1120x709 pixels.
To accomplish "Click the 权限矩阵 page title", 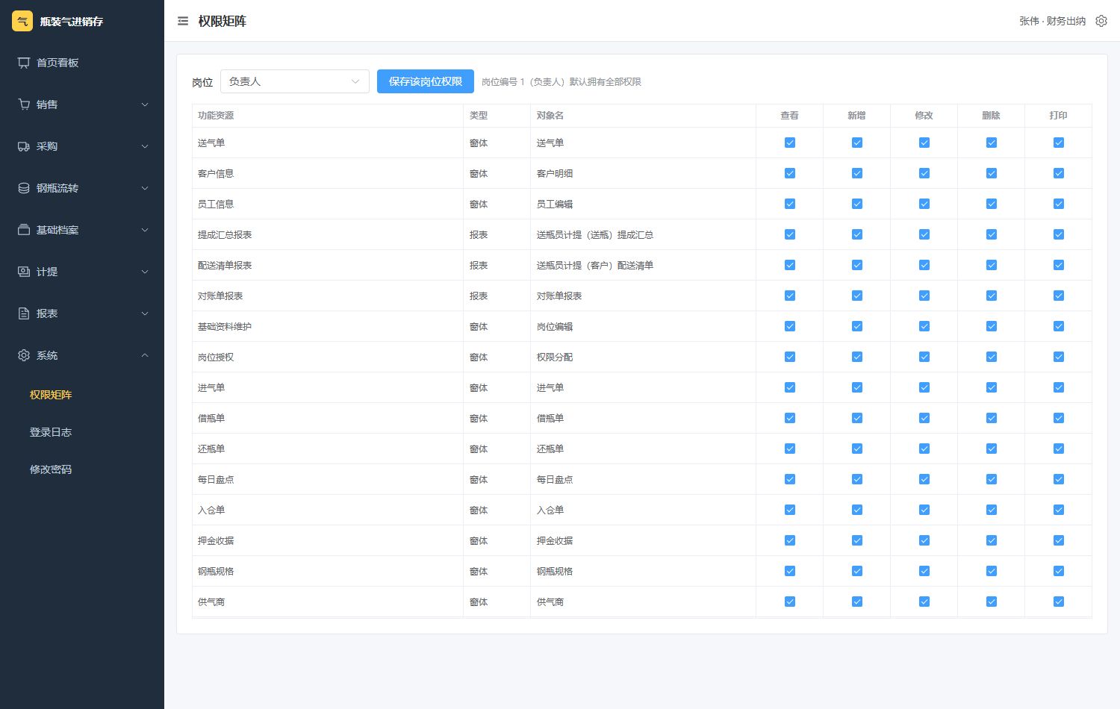I will [x=222, y=22].
